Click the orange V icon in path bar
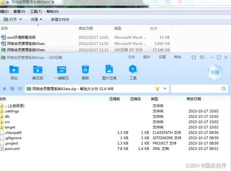Screen dimensions: 231x171 tap(157, 89)
